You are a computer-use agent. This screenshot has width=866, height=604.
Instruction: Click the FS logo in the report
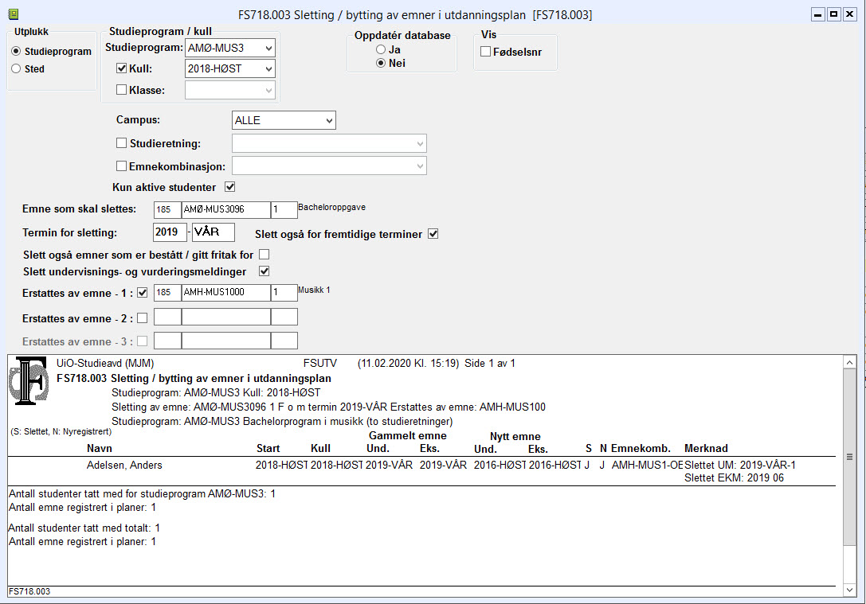click(x=29, y=380)
